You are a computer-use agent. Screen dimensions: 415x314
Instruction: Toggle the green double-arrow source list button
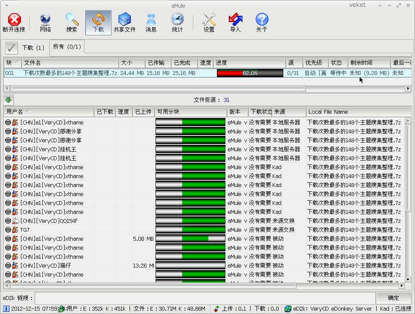(x=9, y=100)
